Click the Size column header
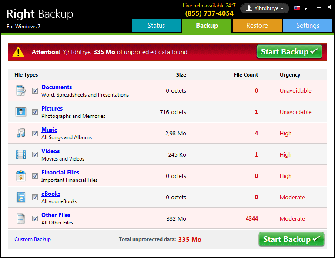The width and height of the screenshot is (335, 258). point(181,75)
